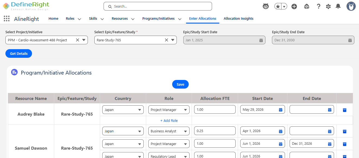Click the Epic/Study Start Date calendar icon
Viewport: 359px width, 158px height.
(x=261, y=40)
